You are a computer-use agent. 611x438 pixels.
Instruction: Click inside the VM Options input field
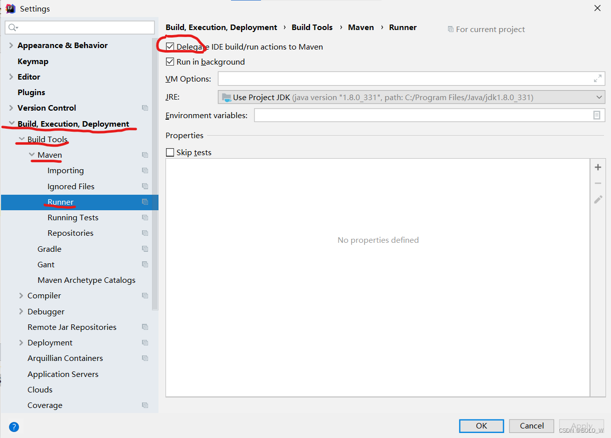click(x=400, y=78)
